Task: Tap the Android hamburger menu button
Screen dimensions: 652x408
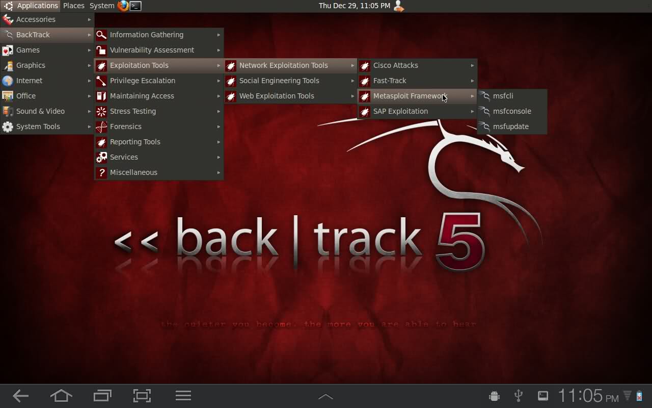Action: tap(183, 396)
